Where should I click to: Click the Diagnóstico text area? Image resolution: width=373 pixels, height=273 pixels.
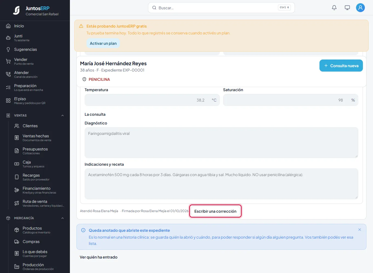[x=221, y=143]
